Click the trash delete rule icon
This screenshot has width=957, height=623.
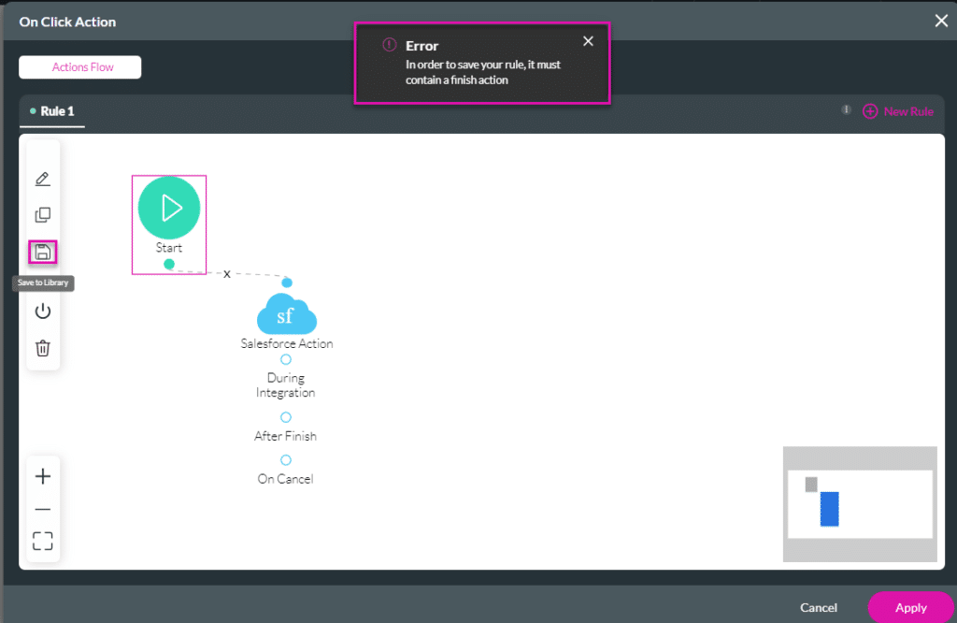pos(42,348)
